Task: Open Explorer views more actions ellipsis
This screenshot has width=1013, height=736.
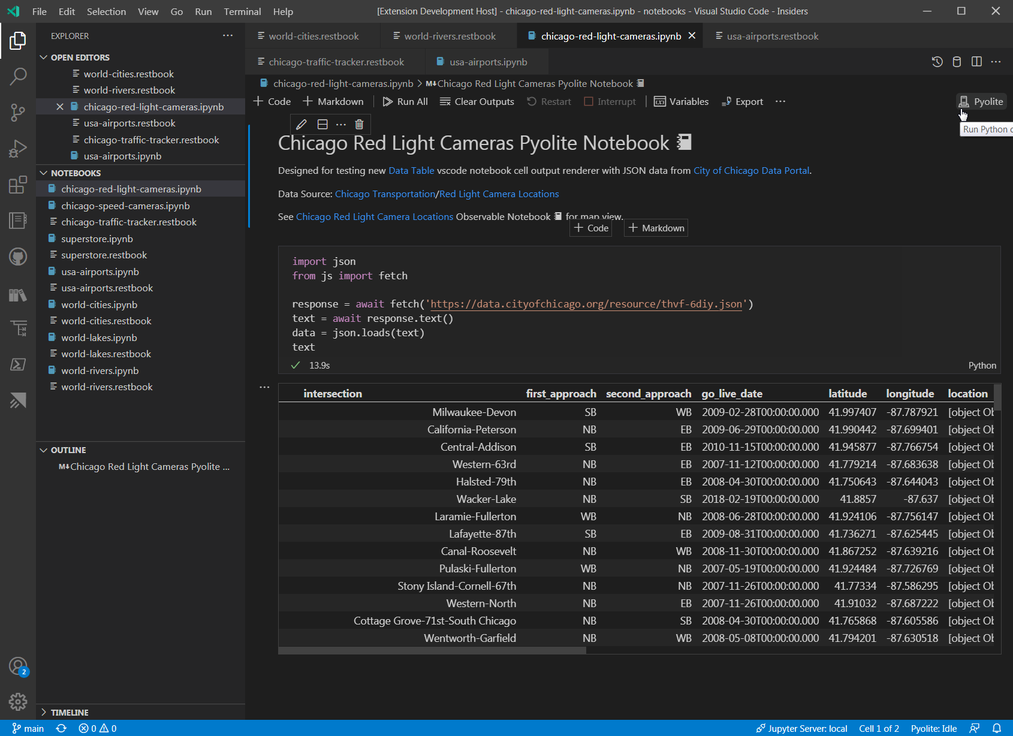Action: 228,36
